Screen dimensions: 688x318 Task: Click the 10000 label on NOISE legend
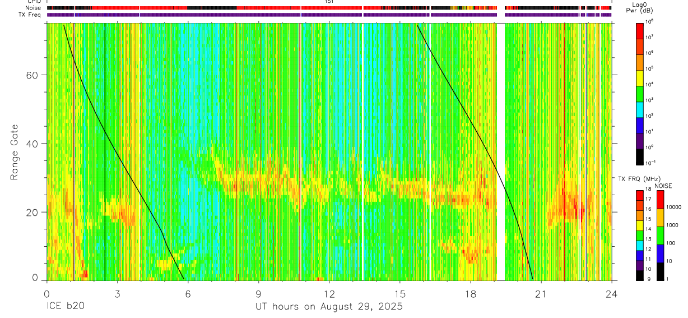675,208
